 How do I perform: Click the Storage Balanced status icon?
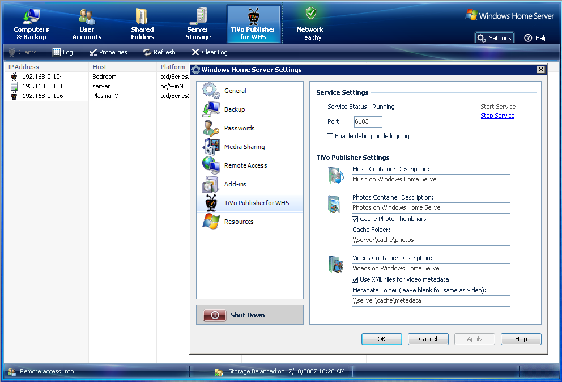click(x=219, y=372)
